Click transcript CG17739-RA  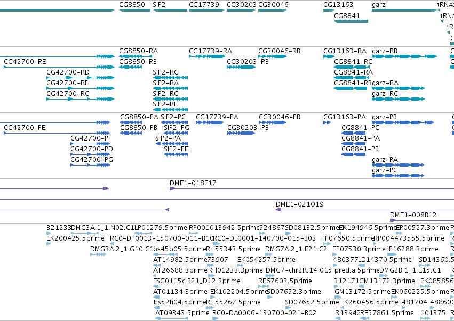coord(207,56)
